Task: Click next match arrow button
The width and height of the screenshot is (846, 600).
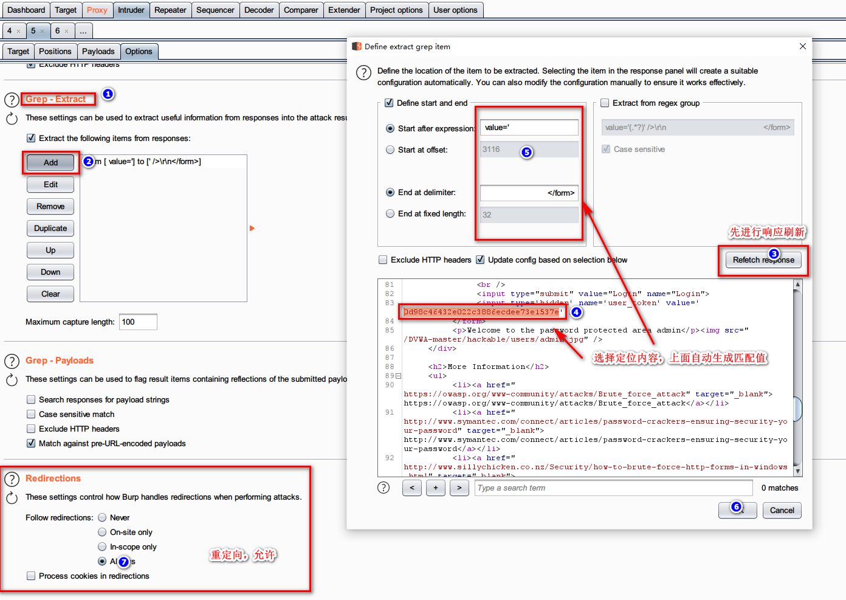Action: (x=459, y=488)
